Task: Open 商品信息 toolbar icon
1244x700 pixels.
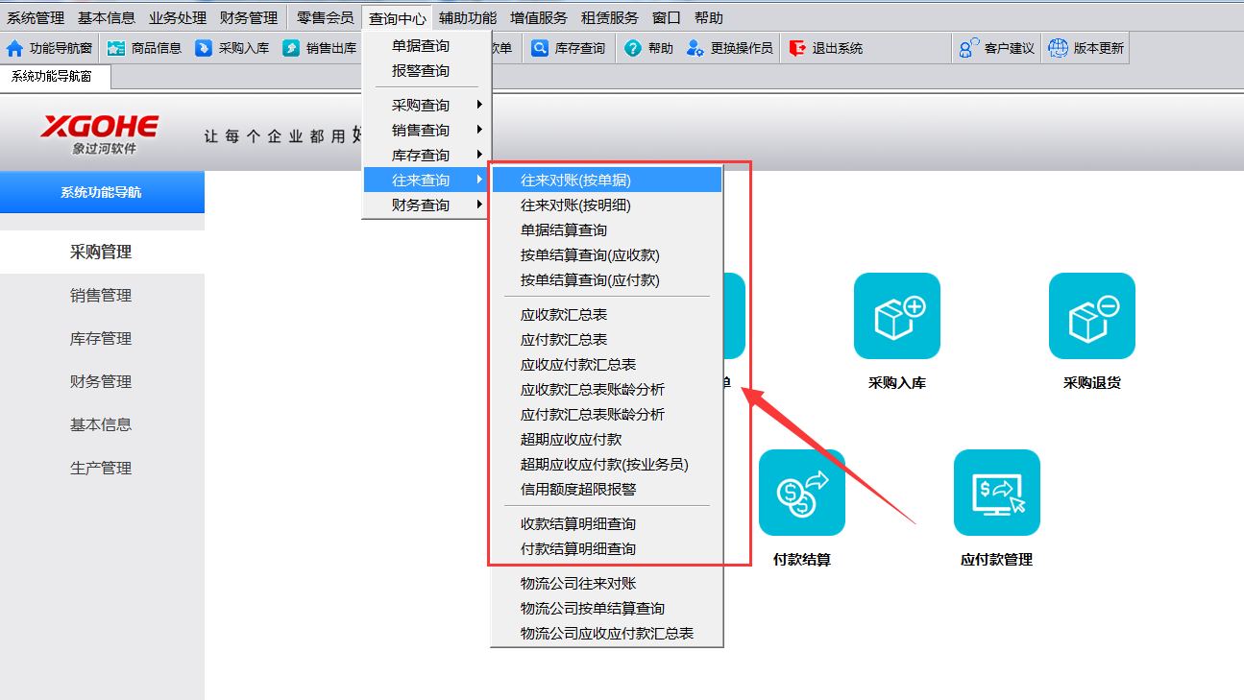Action: coord(116,48)
